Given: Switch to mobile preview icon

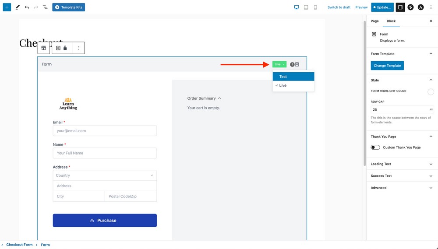Looking at the screenshot, I should [315, 7].
